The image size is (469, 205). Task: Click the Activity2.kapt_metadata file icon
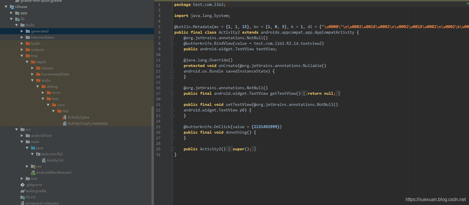[65, 123]
